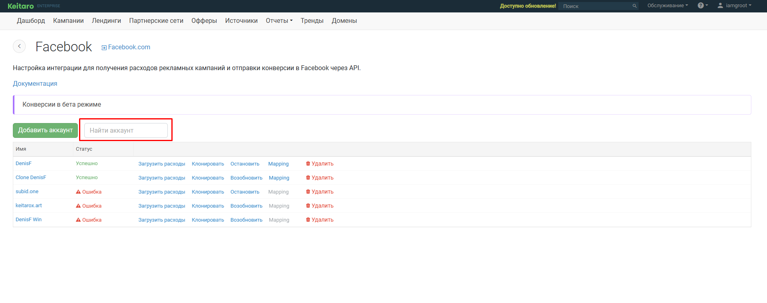Click Загрузить расходы for keitarox.art
The height and width of the screenshot is (303, 767).
point(162,206)
